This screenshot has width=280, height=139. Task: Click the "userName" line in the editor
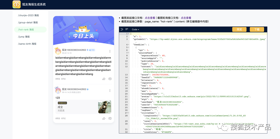point(162,102)
